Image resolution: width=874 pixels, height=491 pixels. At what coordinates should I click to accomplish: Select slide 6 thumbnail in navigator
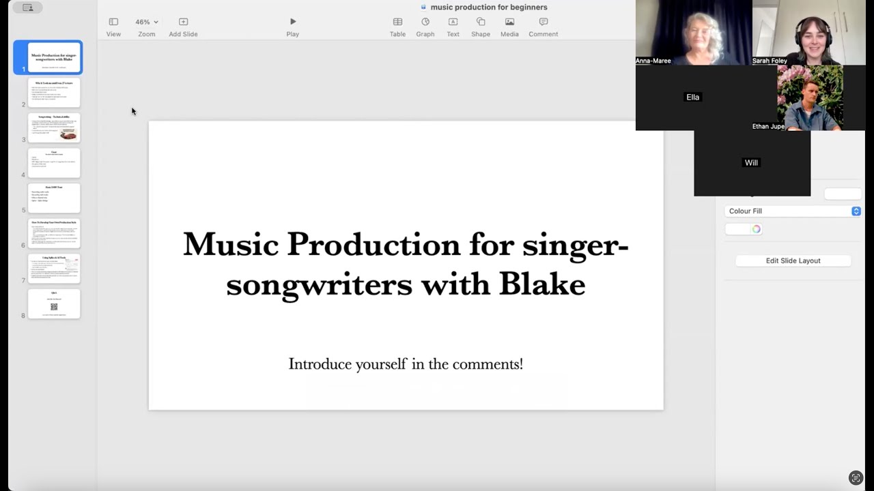point(54,234)
